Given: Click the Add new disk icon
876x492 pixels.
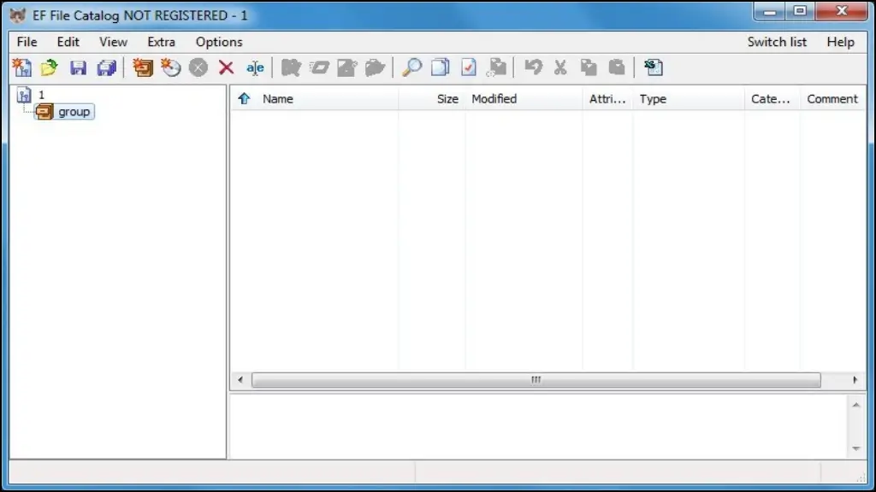Looking at the screenshot, I should click(x=171, y=67).
